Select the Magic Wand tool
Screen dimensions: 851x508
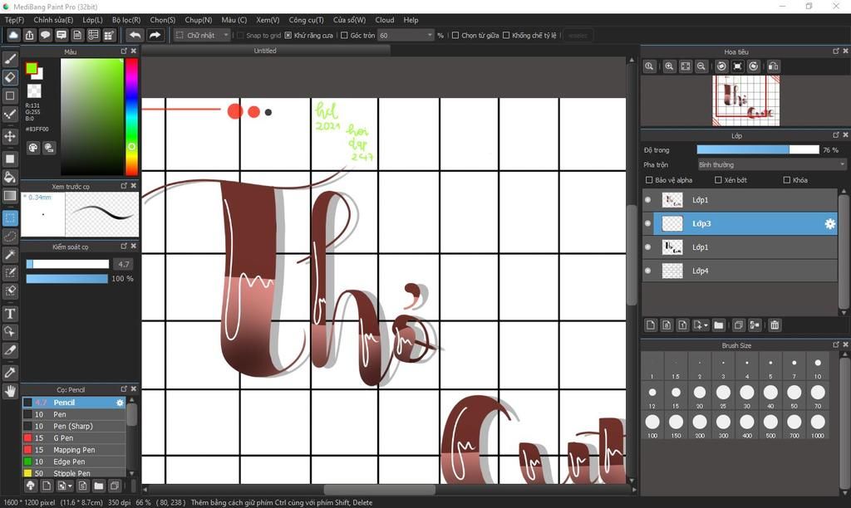[10, 255]
